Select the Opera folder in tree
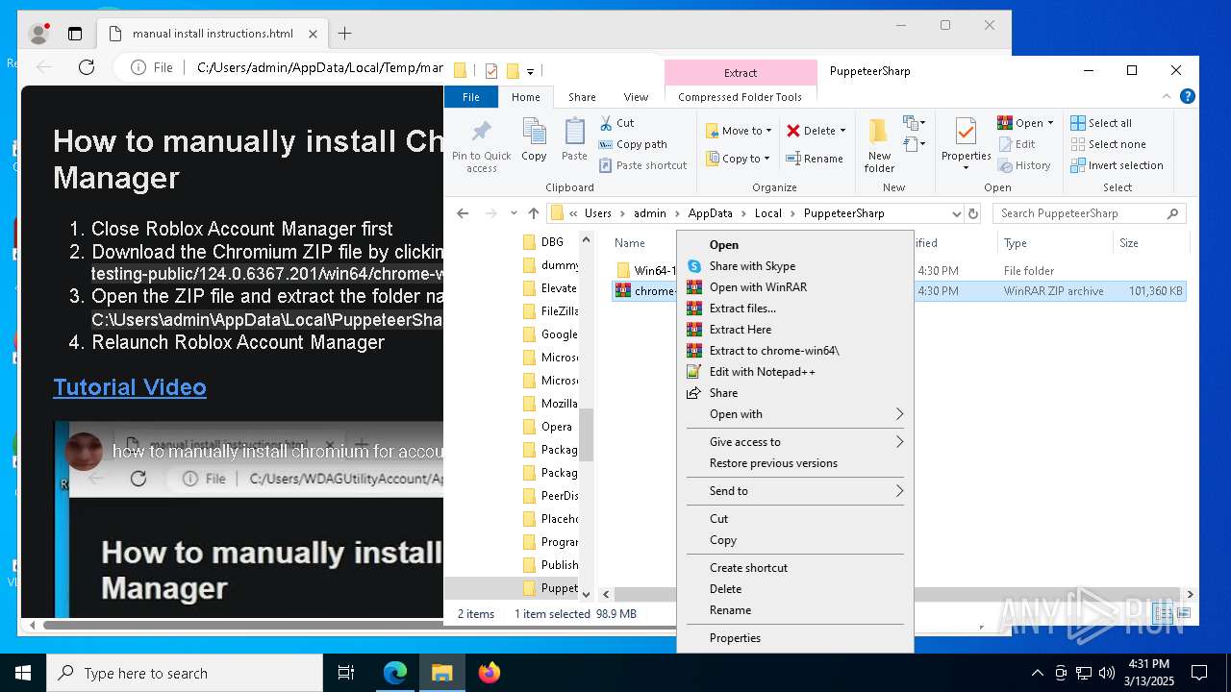This screenshot has width=1231, height=692. [548, 427]
